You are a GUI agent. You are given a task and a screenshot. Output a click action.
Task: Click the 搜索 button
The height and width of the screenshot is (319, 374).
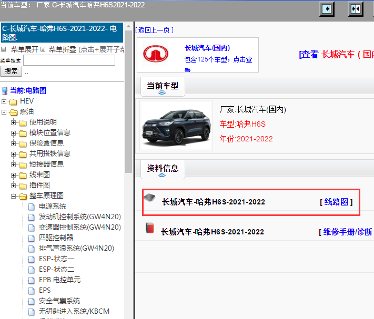[11, 71]
